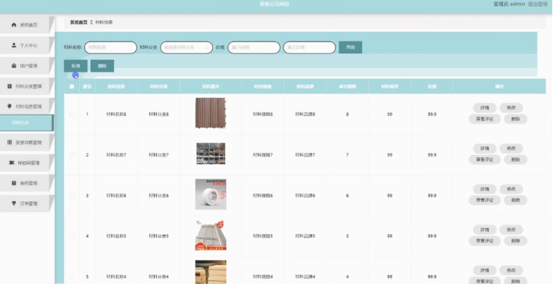The width and height of the screenshot is (553, 284).
Task: Click 删除 in row 材料名称7
Action: click(x=515, y=159)
